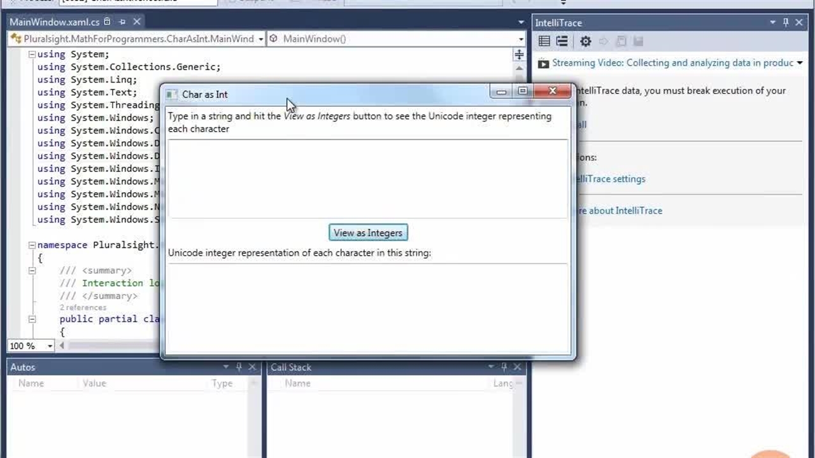This screenshot has width=815, height=458.
Task: Click the View as Integers button
Action: [368, 233]
